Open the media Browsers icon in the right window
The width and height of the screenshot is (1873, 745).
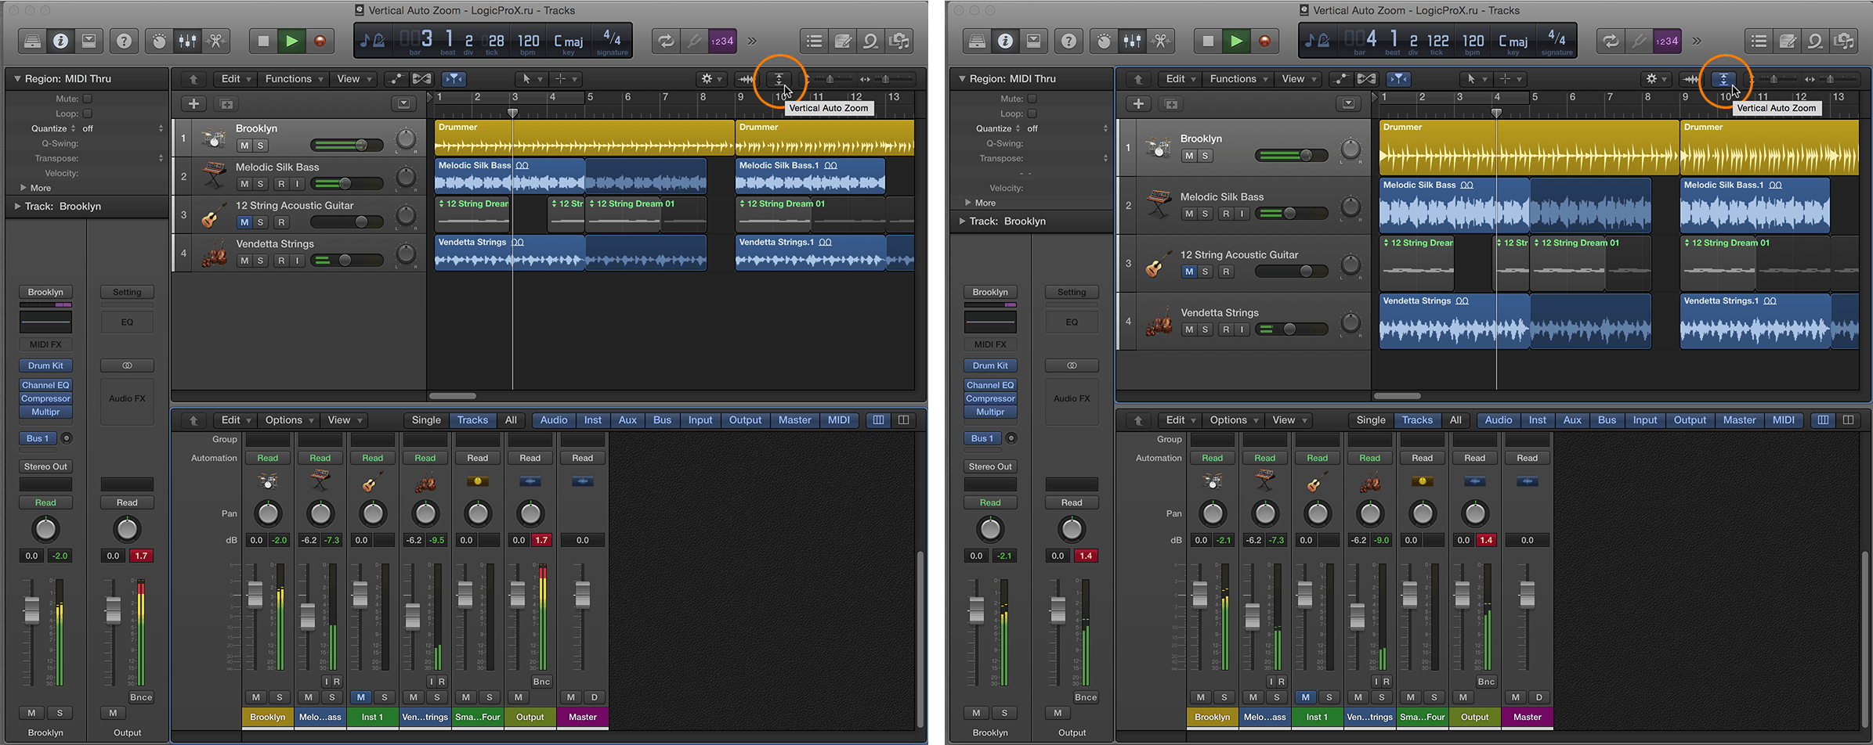pyautogui.click(x=1844, y=41)
